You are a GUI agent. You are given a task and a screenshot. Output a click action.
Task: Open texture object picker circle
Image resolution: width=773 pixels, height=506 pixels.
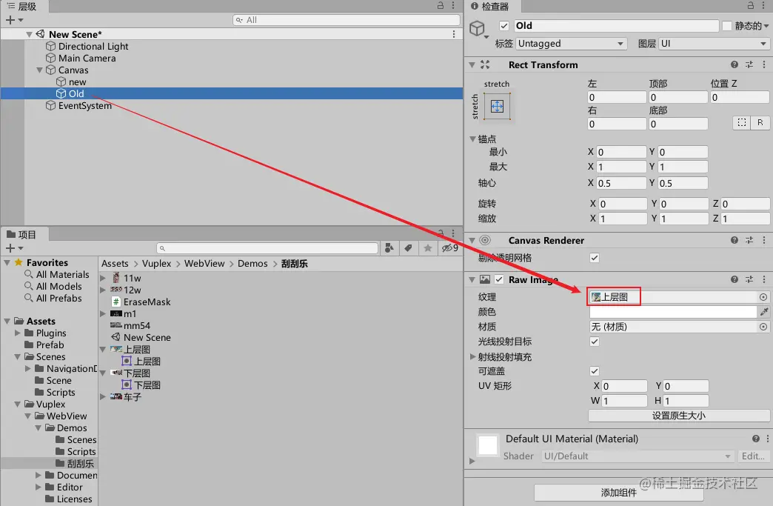[763, 297]
